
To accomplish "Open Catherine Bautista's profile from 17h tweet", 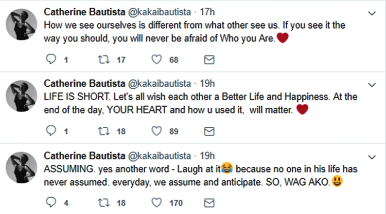I will [84, 12].
